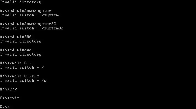Click 'Invalid switch - /system32' error

[x=32, y=28]
